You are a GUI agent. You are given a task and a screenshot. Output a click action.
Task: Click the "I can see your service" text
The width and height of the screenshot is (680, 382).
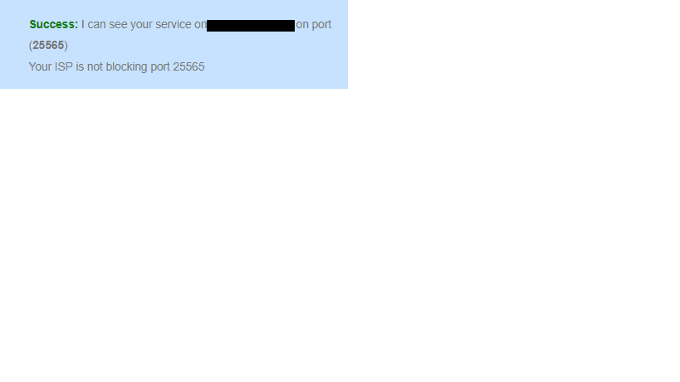[136, 25]
